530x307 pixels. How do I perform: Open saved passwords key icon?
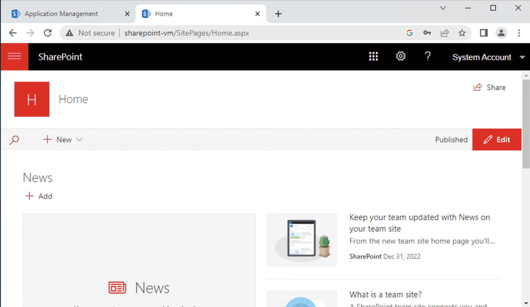coord(427,33)
